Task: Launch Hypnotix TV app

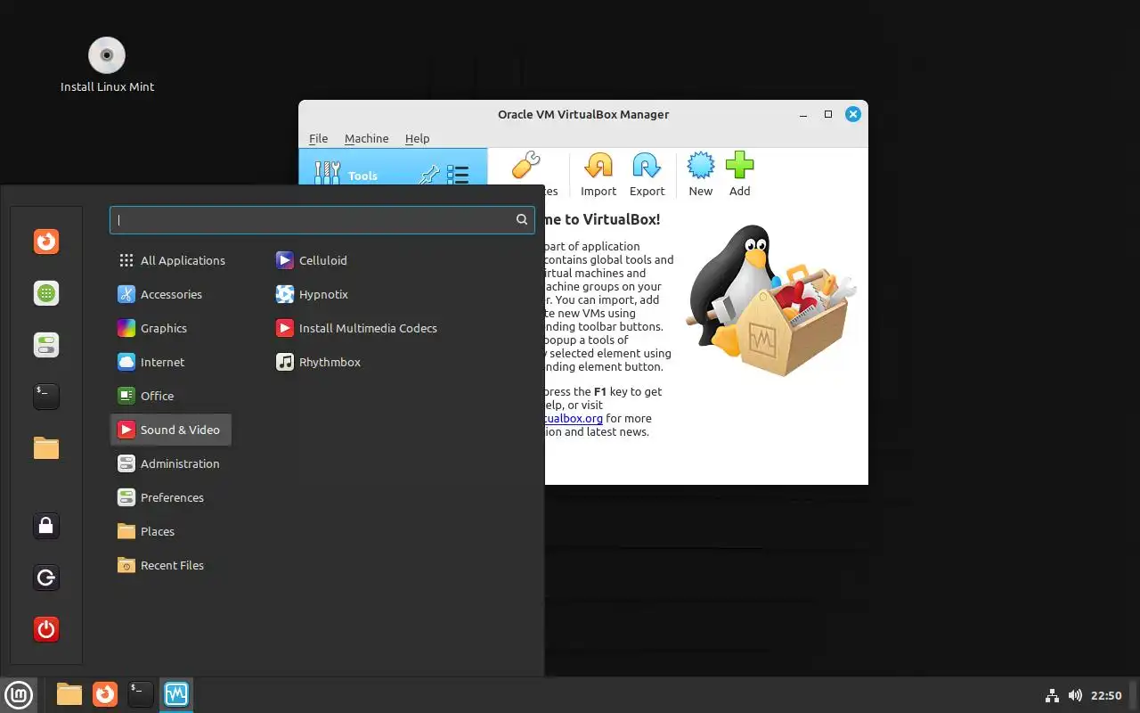Action: pos(313,294)
